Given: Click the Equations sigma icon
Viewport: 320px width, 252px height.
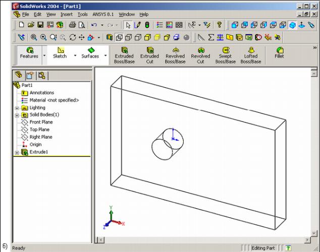Looking at the screenshot, I should (211, 37).
